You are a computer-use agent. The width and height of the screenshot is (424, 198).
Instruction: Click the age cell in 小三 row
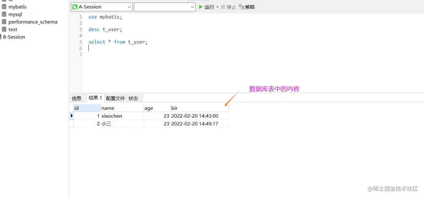[x=157, y=124]
